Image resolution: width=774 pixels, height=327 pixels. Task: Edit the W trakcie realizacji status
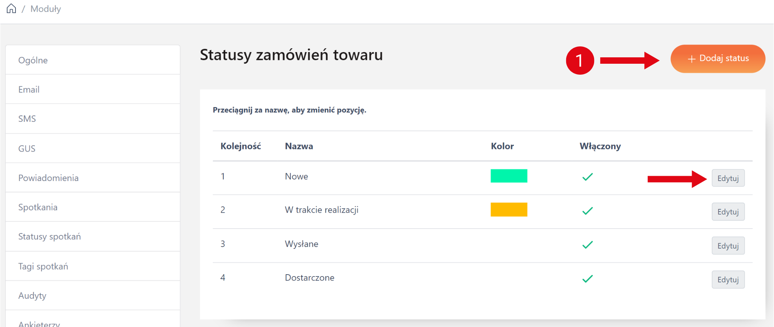click(728, 212)
